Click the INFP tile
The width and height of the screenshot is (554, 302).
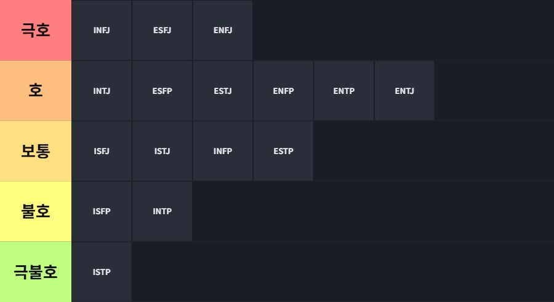tap(223, 151)
